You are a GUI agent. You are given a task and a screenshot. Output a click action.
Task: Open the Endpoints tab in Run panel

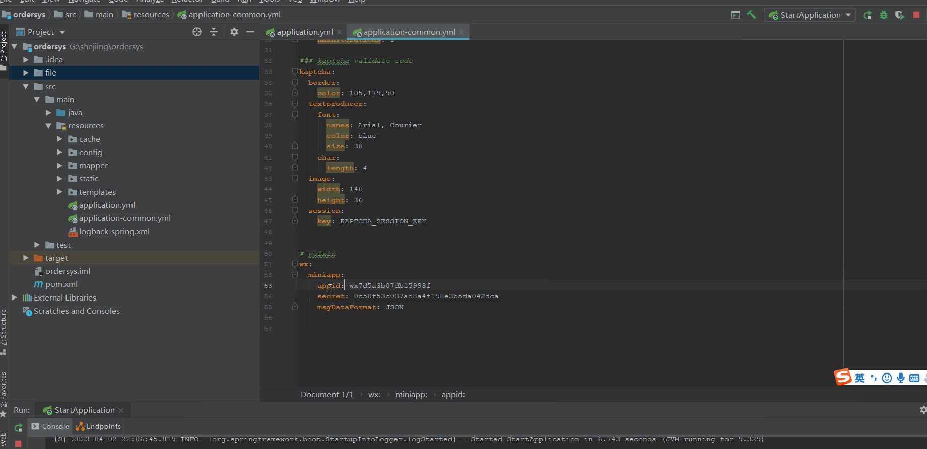coord(98,426)
